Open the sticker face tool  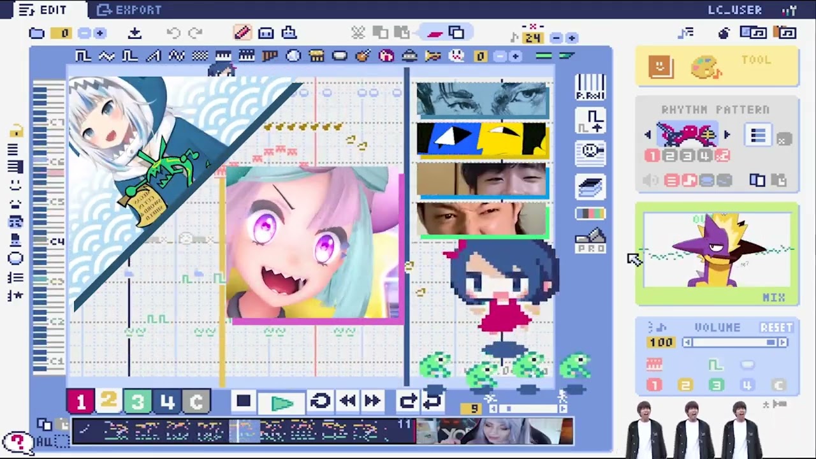660,66
